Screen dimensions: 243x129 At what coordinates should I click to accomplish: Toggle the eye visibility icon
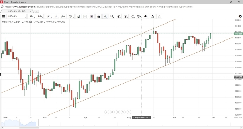[x=146, y=16]
